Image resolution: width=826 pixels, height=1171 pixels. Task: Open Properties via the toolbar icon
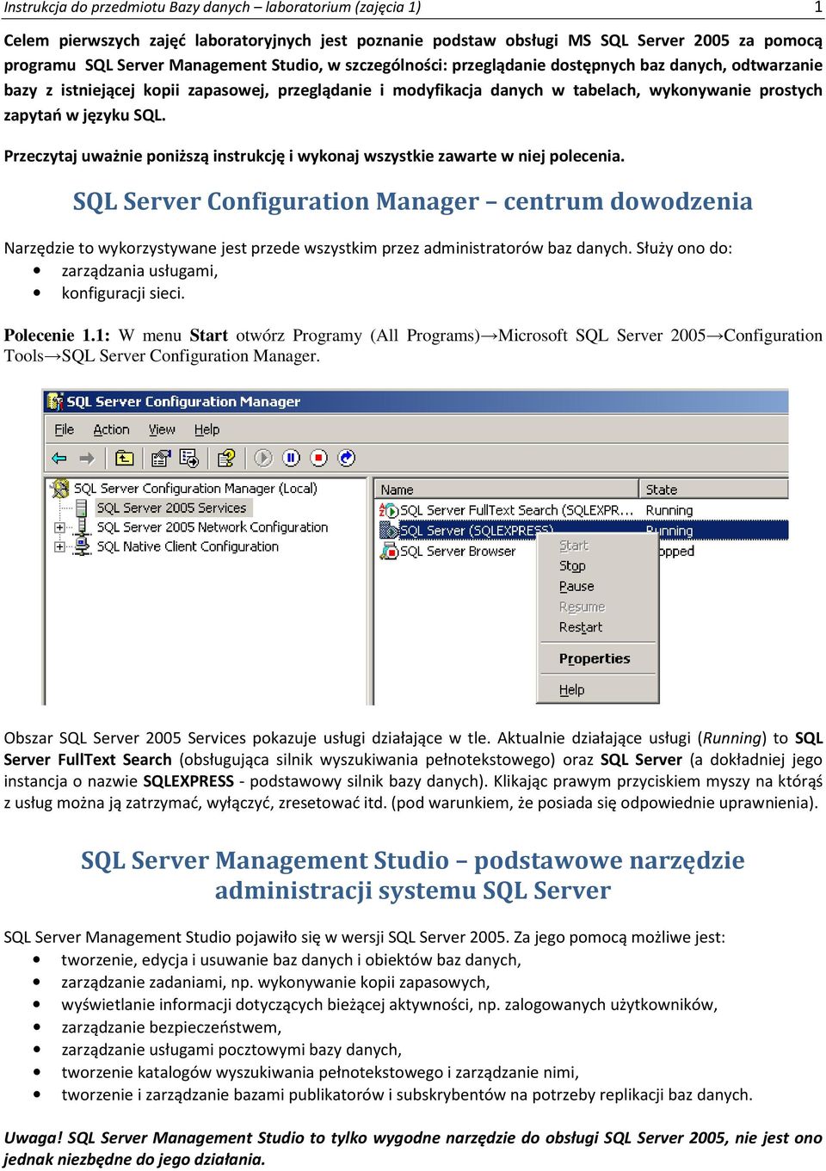click(x=161, y=458)
